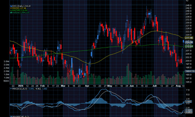Select the MA(200) 210.84 legend entry
Image resolution: width=195 pixels, height=117 pixels.
20,10
